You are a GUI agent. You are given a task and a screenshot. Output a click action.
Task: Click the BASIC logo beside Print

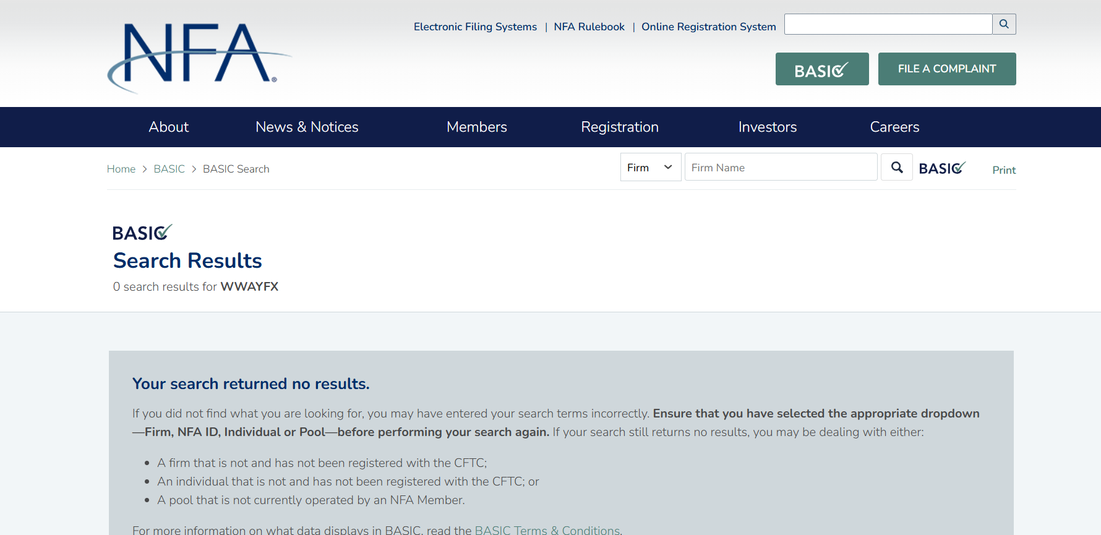coord(942,168)
